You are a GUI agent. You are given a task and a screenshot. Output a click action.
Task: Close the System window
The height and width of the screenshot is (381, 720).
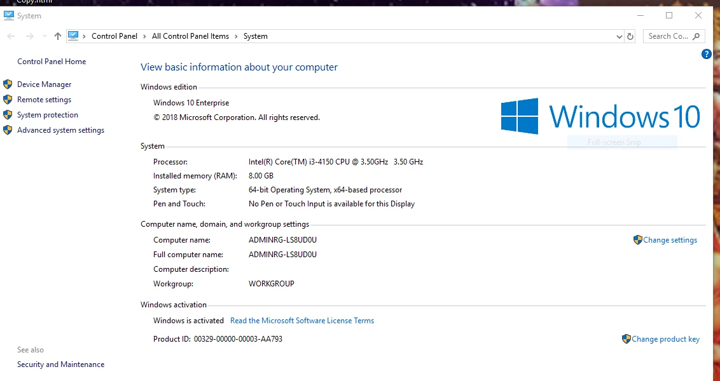698,16
